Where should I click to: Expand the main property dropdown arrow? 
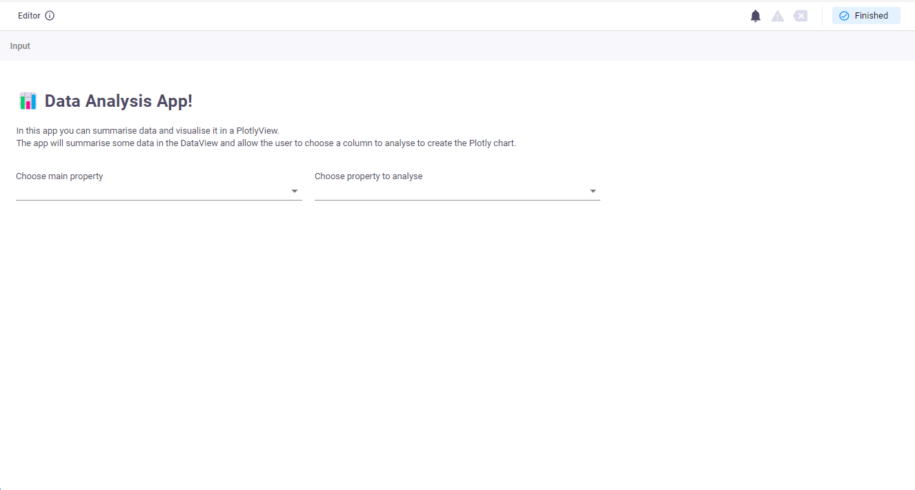click(x=295, y=192)
